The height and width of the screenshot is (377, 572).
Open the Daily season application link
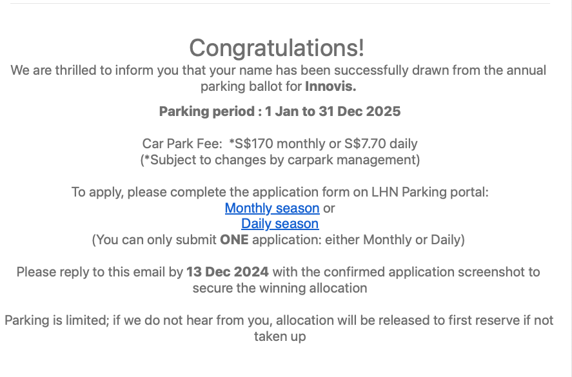(x=280, y=224)
